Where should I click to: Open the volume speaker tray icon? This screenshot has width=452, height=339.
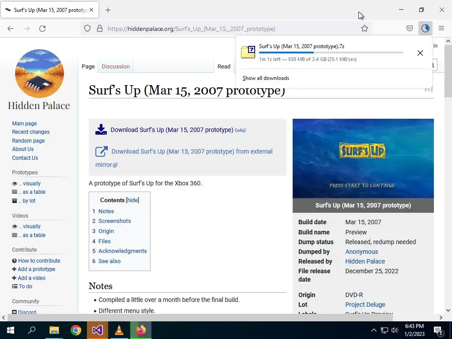click(x=395, y=330)
